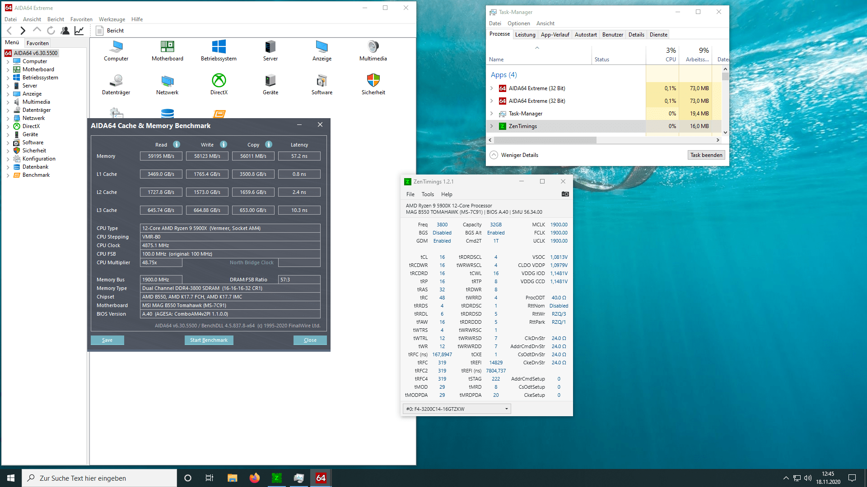Collapse details with Weniger Details chevron
Screen dimensions: 867x487
click(x=494, y=155)
